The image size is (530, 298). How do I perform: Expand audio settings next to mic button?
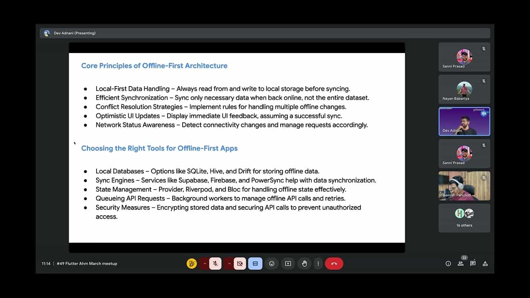tap(204, 263)
